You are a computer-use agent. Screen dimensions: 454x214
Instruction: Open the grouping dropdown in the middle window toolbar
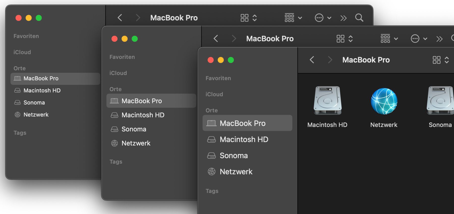[389, 39]
